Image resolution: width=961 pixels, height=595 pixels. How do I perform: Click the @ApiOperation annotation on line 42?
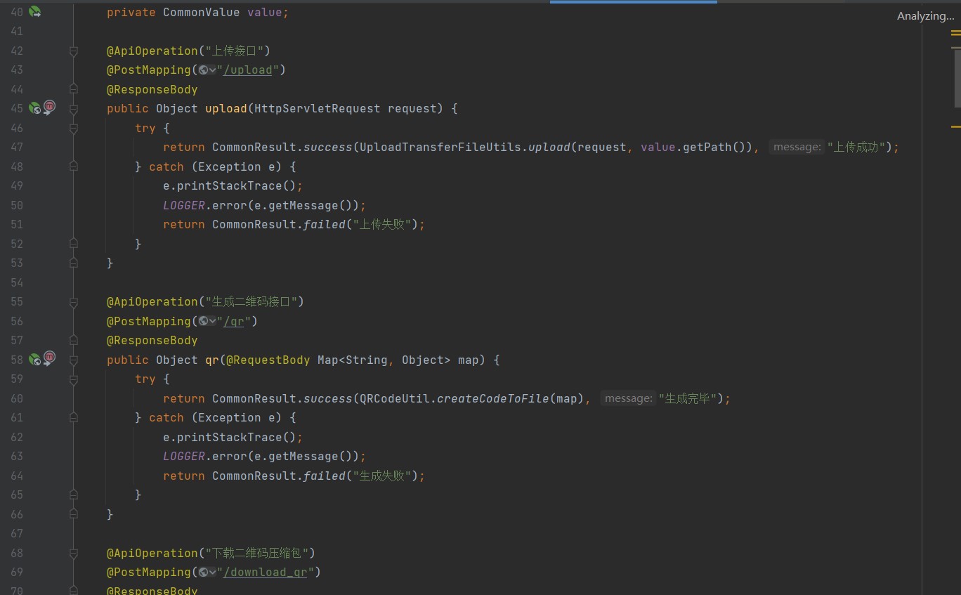[152, 51]
